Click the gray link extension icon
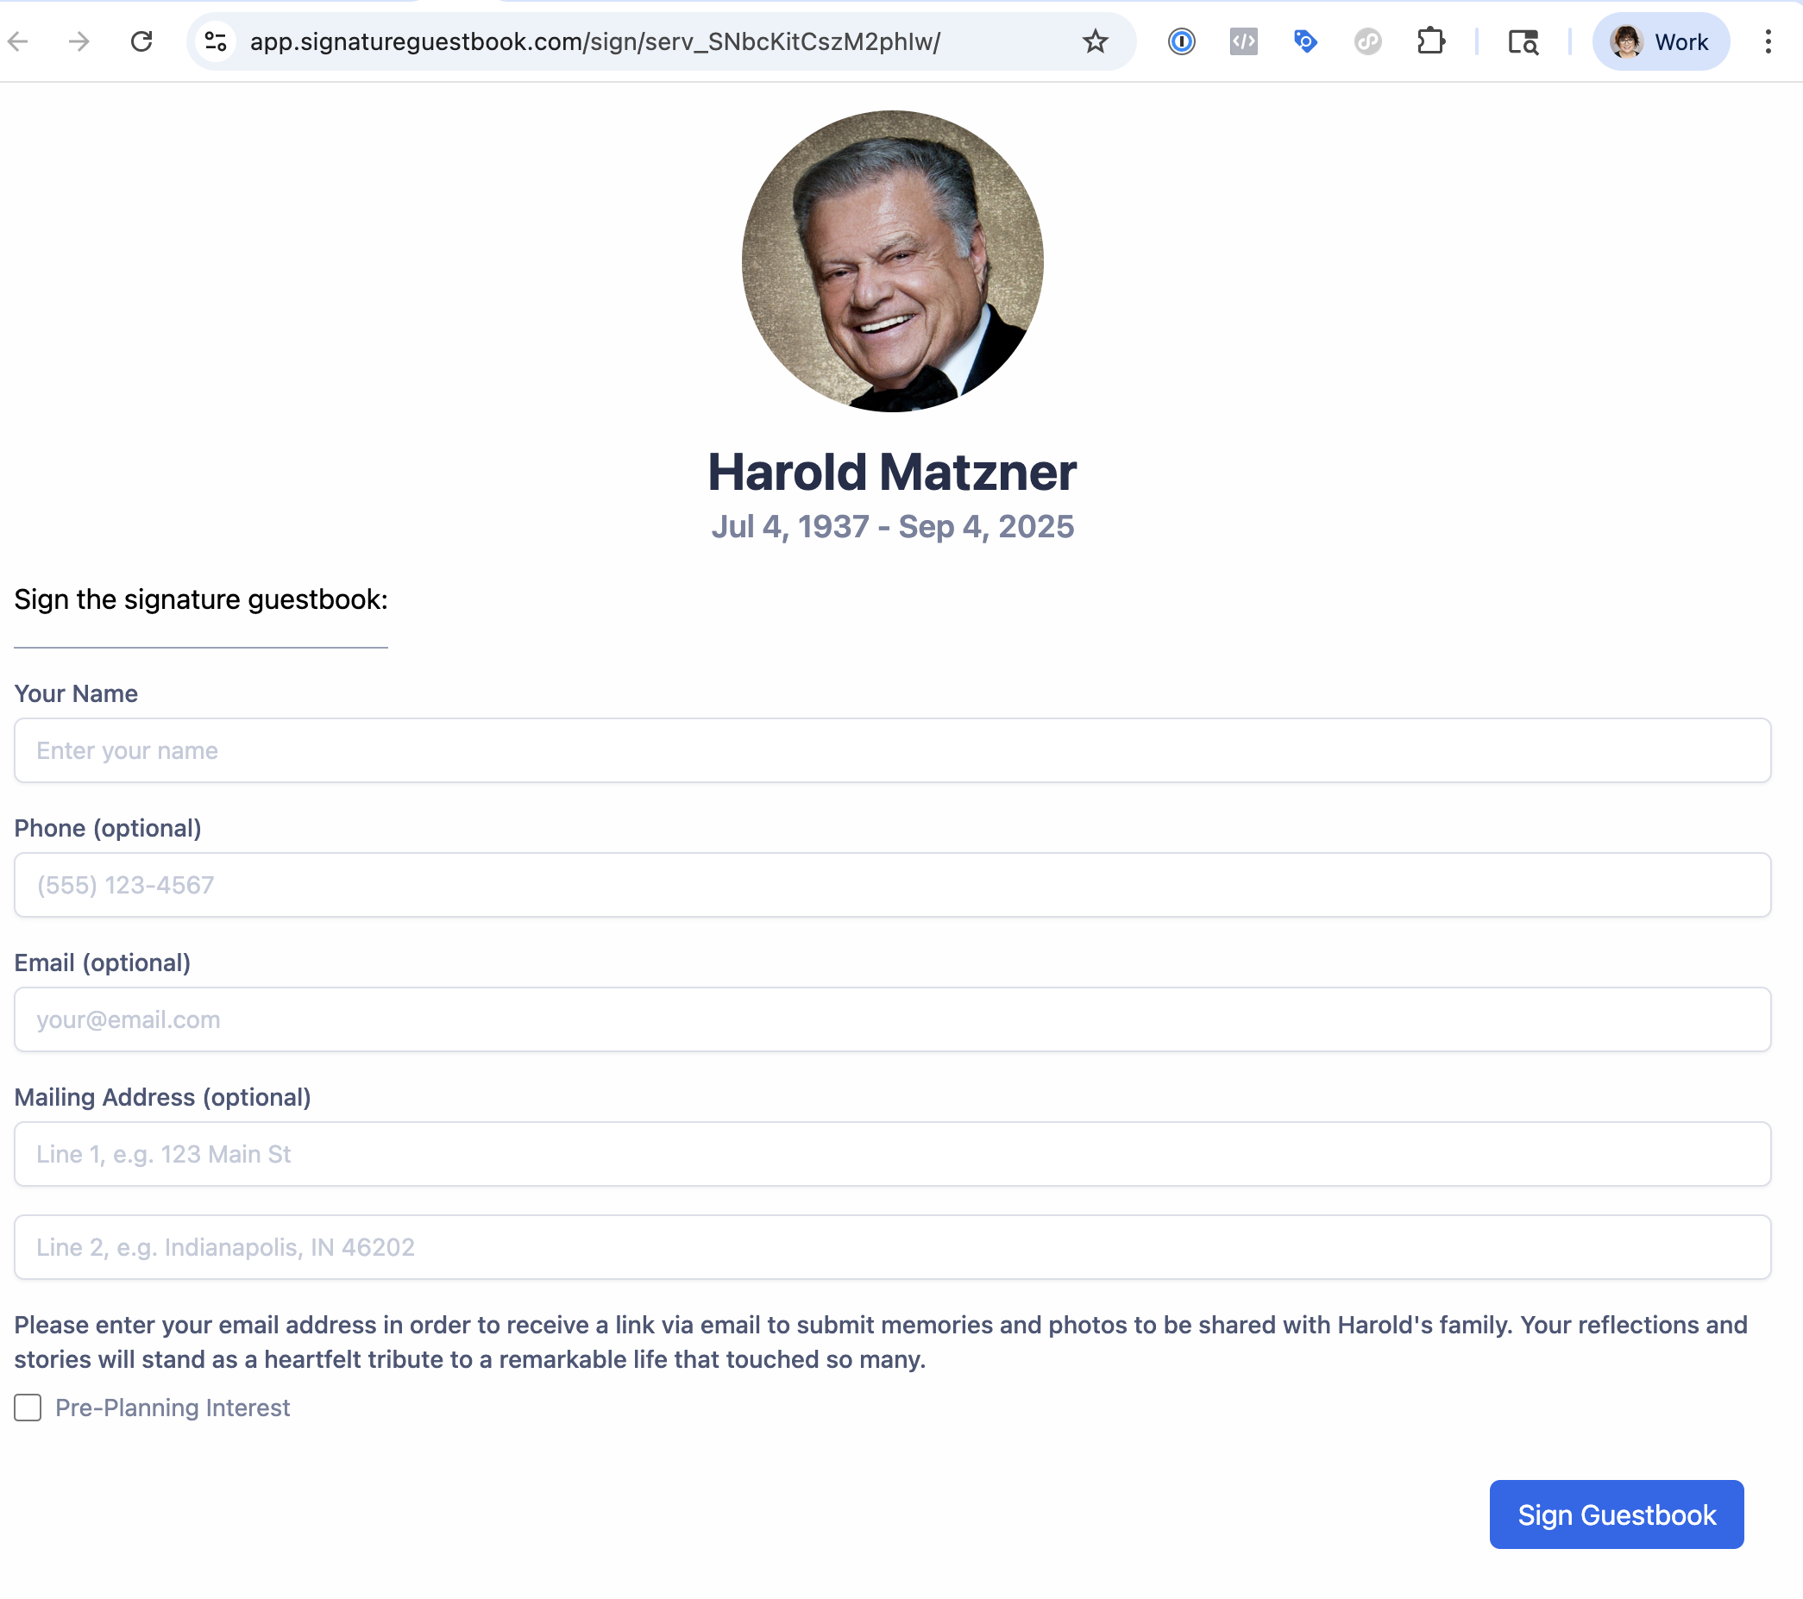The image size is (1803, 1599). tap(1367, 41)
